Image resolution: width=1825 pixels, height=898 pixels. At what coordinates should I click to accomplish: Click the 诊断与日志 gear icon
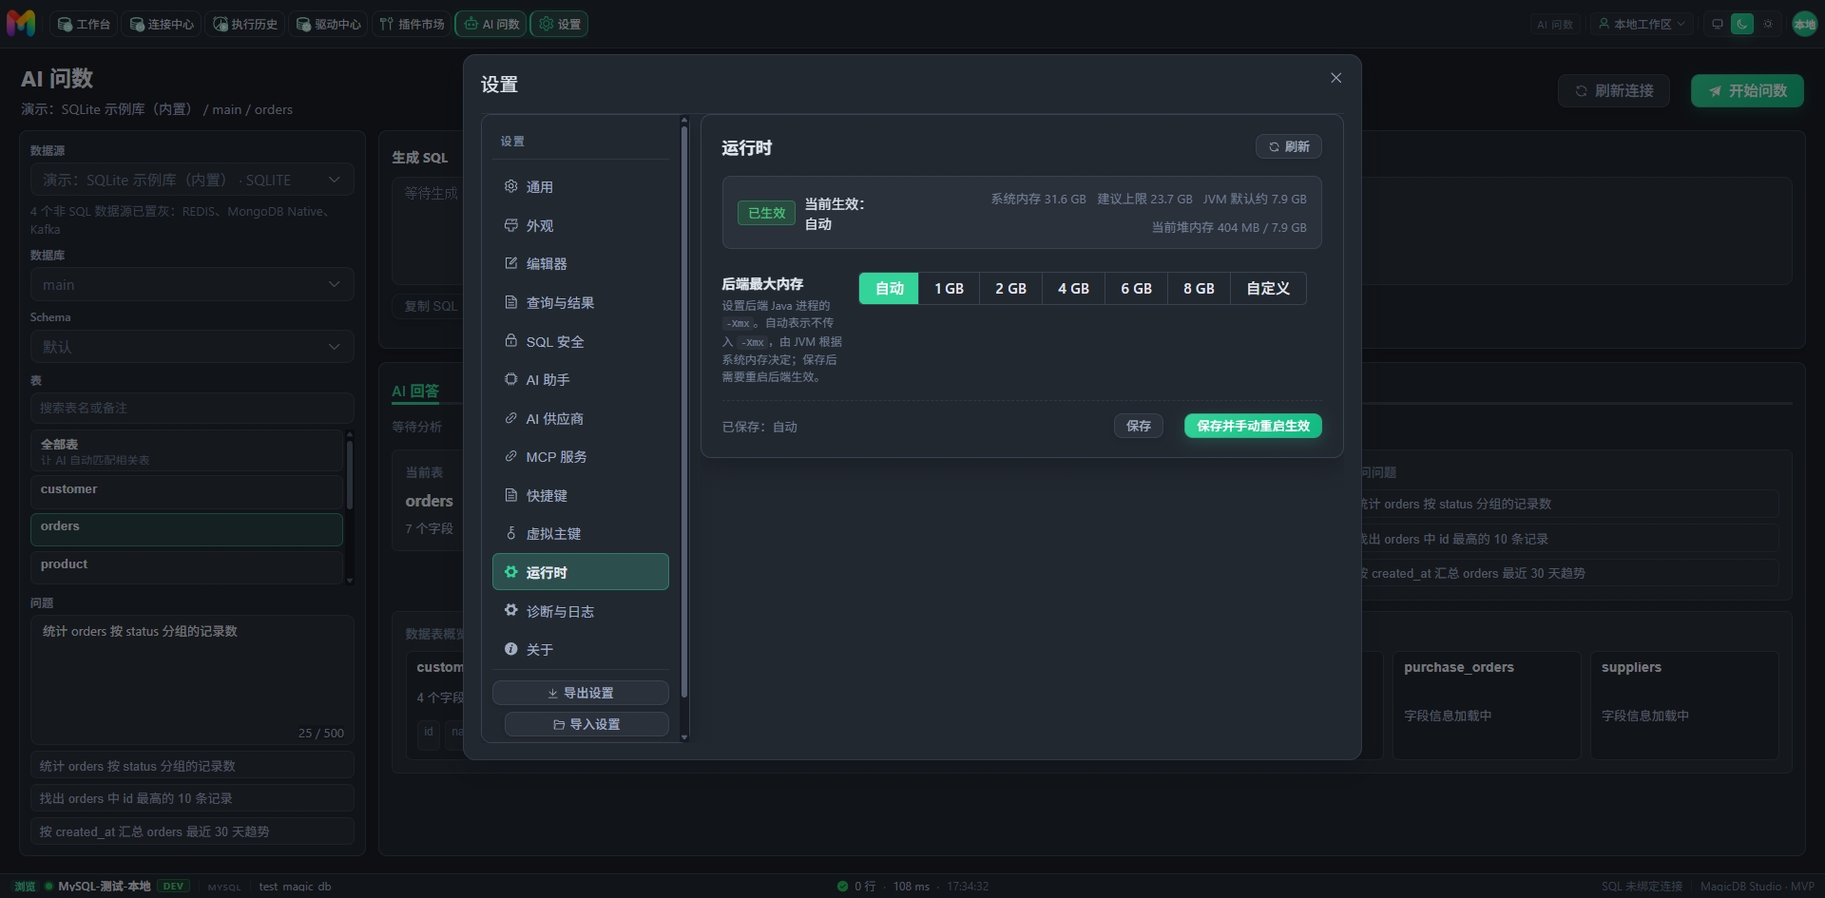point(510,610)
